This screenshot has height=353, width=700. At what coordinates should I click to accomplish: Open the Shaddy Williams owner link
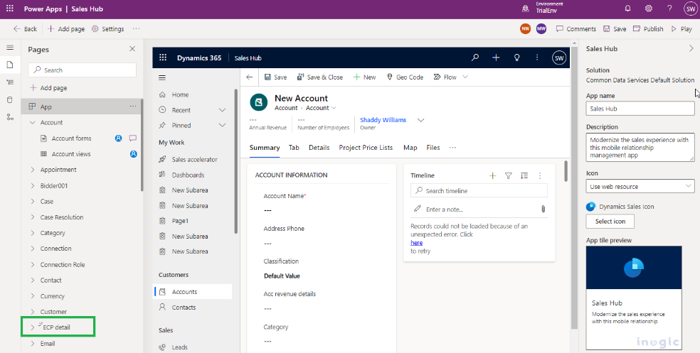[383, 120]
